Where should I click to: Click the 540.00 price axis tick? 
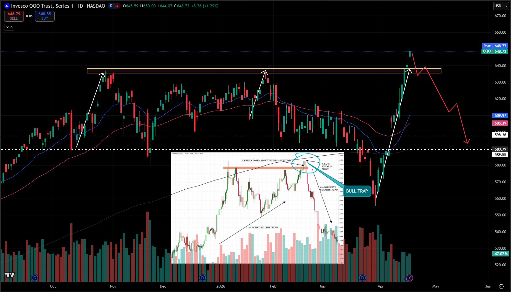[501, 232]
